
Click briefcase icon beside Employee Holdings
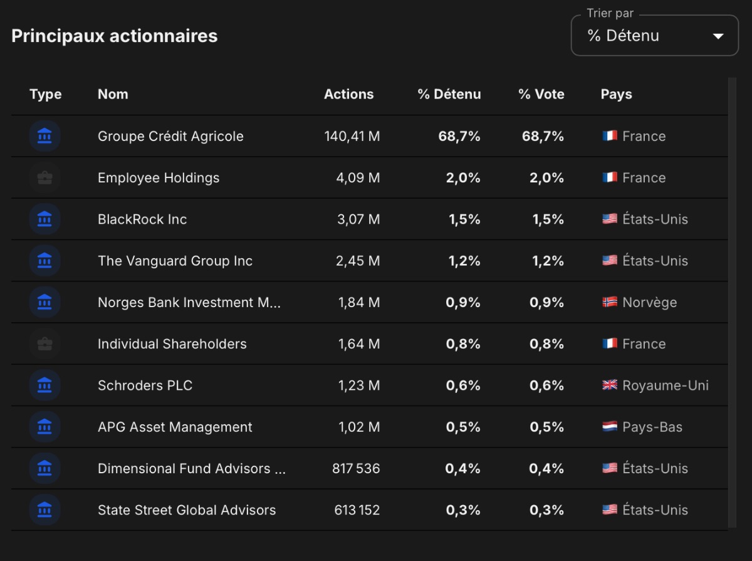point(44,178)
